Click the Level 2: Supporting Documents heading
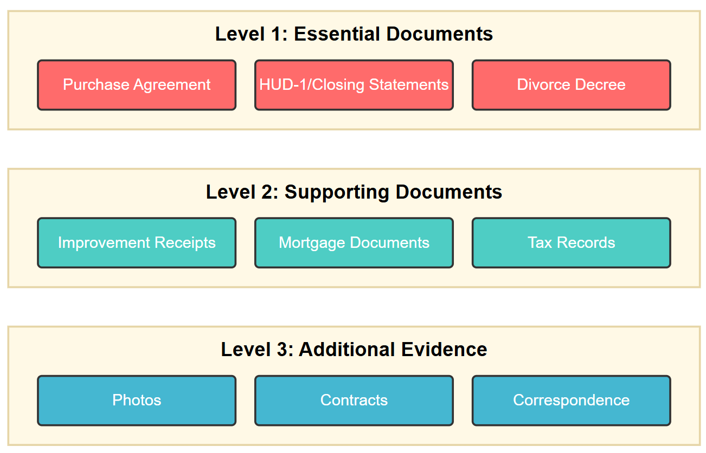Screen dimensions: 706x453 [x=354, y=192]
